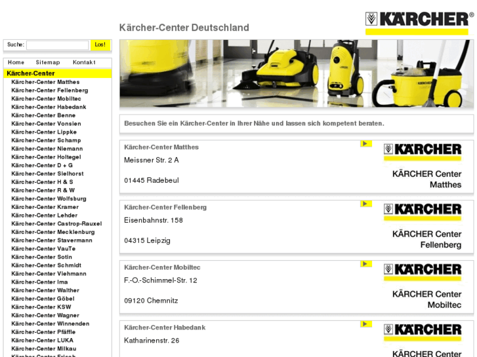Open Kärcher-Center Wolfsburg link
Screen dimensions: 477x357
pyautogui.click(x=49, y=198)
